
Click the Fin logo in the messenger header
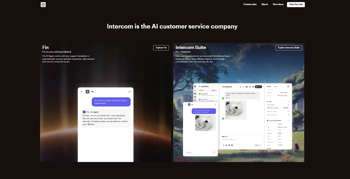click(87, 92)
